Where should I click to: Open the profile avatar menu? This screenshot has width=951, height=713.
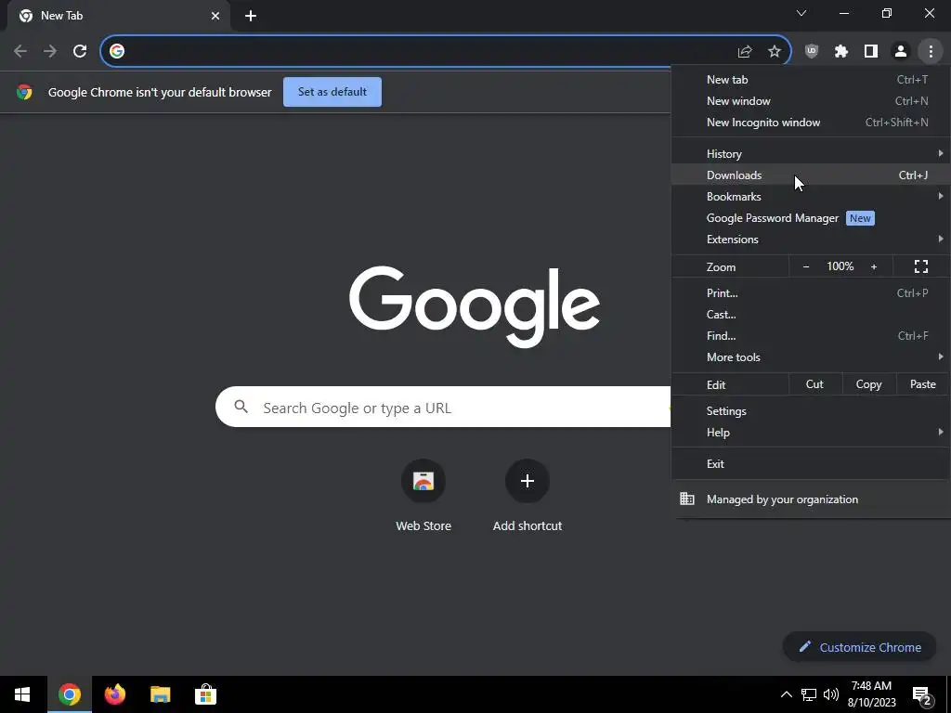tap(901, 51)
